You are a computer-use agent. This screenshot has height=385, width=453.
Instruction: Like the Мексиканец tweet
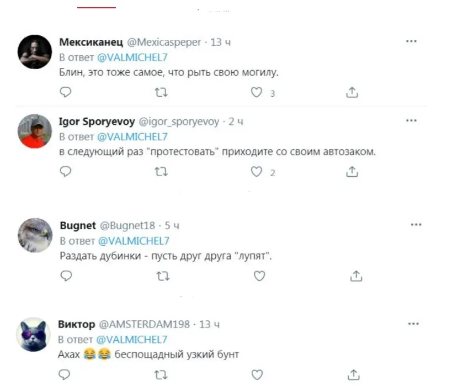[257, 93]
